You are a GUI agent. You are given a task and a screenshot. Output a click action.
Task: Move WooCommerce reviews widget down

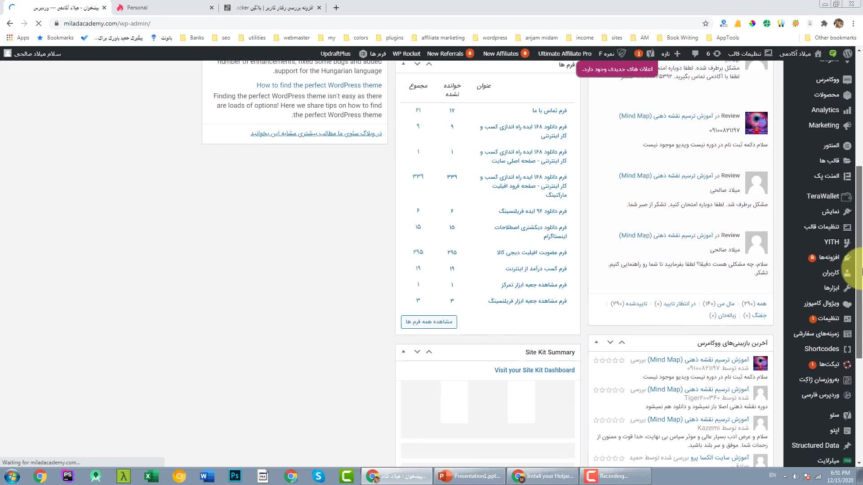tap(610, 342)
